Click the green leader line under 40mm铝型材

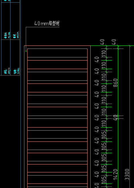(x=42, y=27)
